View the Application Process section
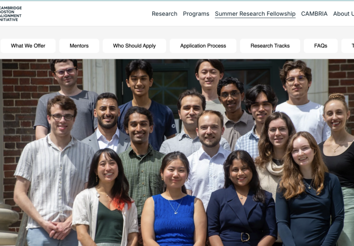The image size is (354, 246). click(x=203, y=46)
